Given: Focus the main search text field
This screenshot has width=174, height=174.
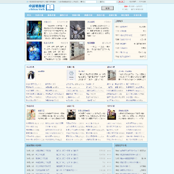Looking at the screenshot, I should [81, 8].
